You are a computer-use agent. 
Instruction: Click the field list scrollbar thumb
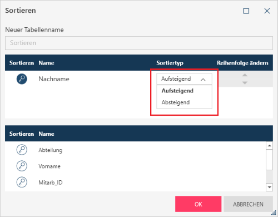pos(269,160)
